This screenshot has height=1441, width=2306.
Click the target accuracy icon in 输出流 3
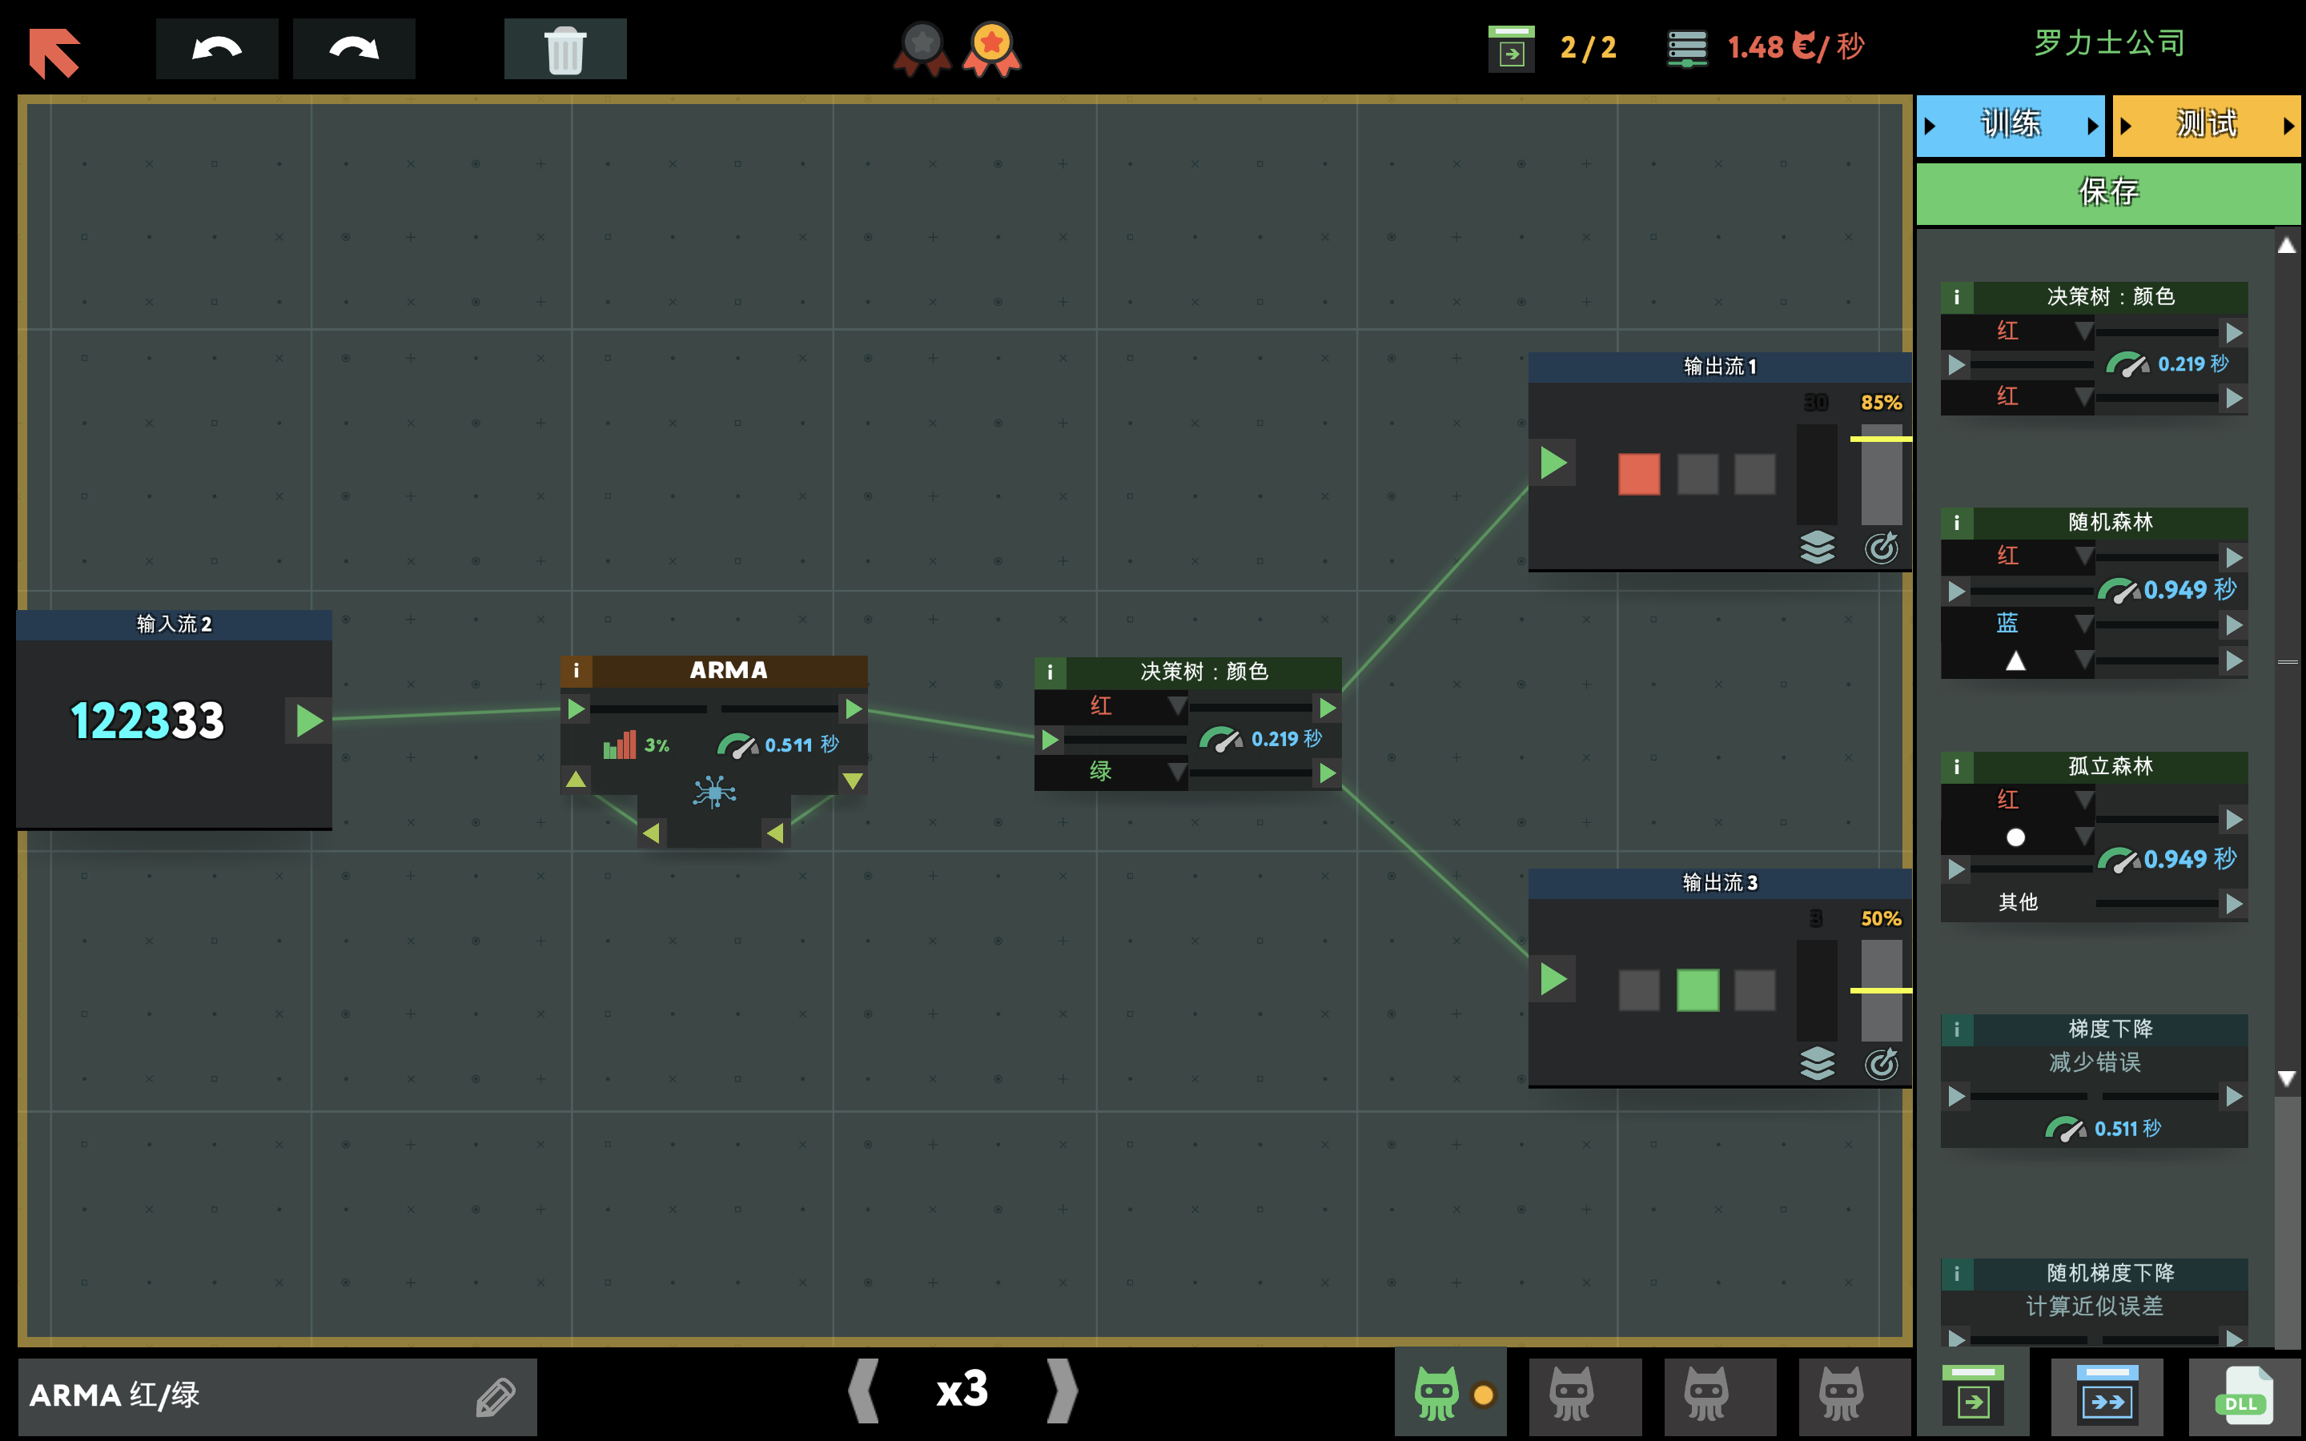1881,1064
